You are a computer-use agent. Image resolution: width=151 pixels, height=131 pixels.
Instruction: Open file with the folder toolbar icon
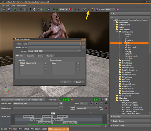click(4, 9)
